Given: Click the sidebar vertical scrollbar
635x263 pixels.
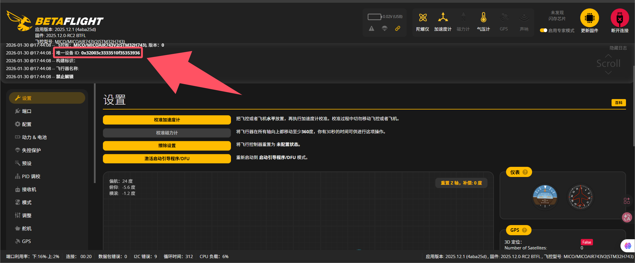Looking at the screenshot, I should coord(95,133).
